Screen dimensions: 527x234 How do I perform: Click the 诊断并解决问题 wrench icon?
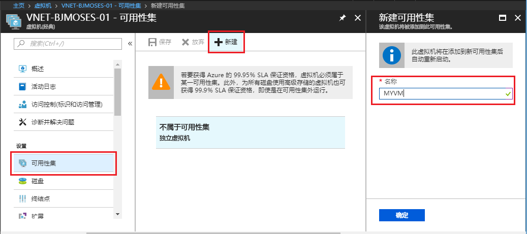(22, 122)
